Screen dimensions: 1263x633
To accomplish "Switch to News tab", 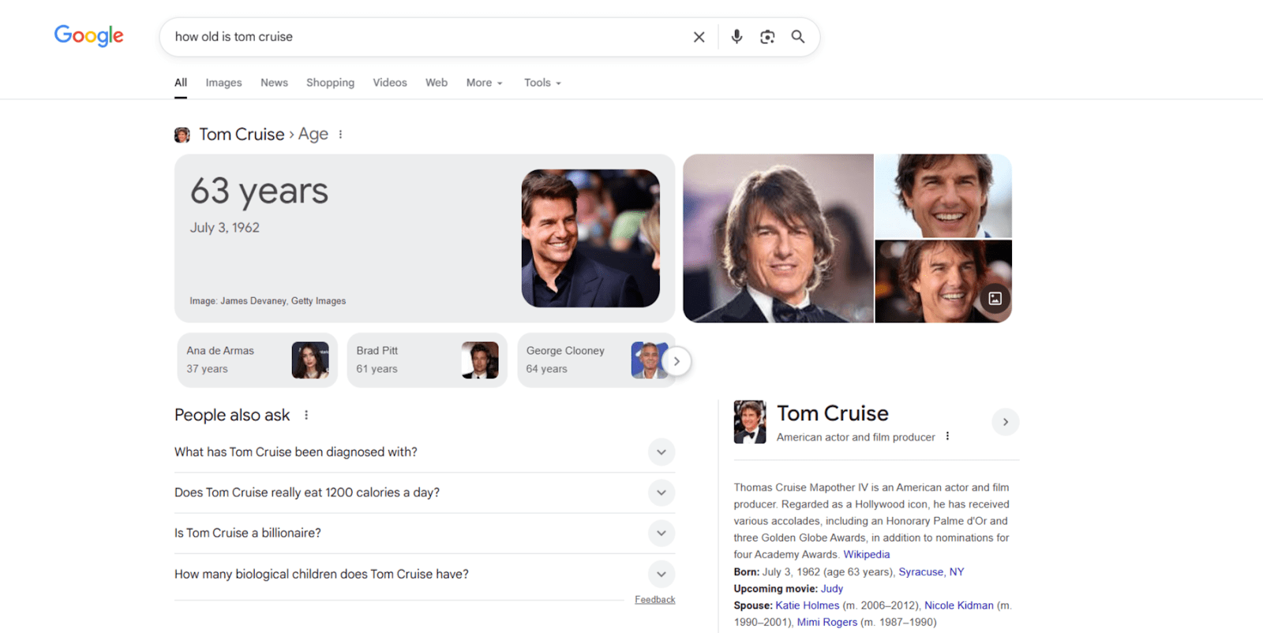I will (274, 83).
